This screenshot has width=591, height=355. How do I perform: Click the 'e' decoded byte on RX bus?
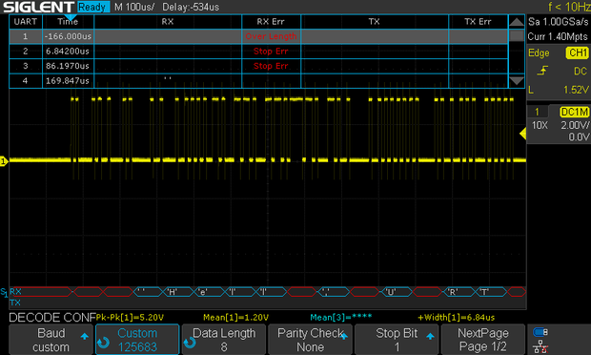coord(203,292)
